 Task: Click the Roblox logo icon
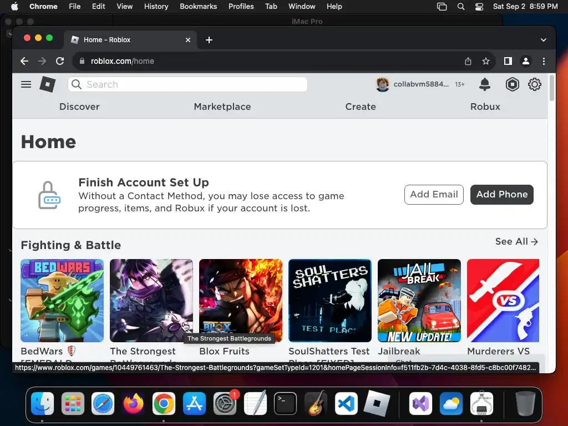[48, 84]
